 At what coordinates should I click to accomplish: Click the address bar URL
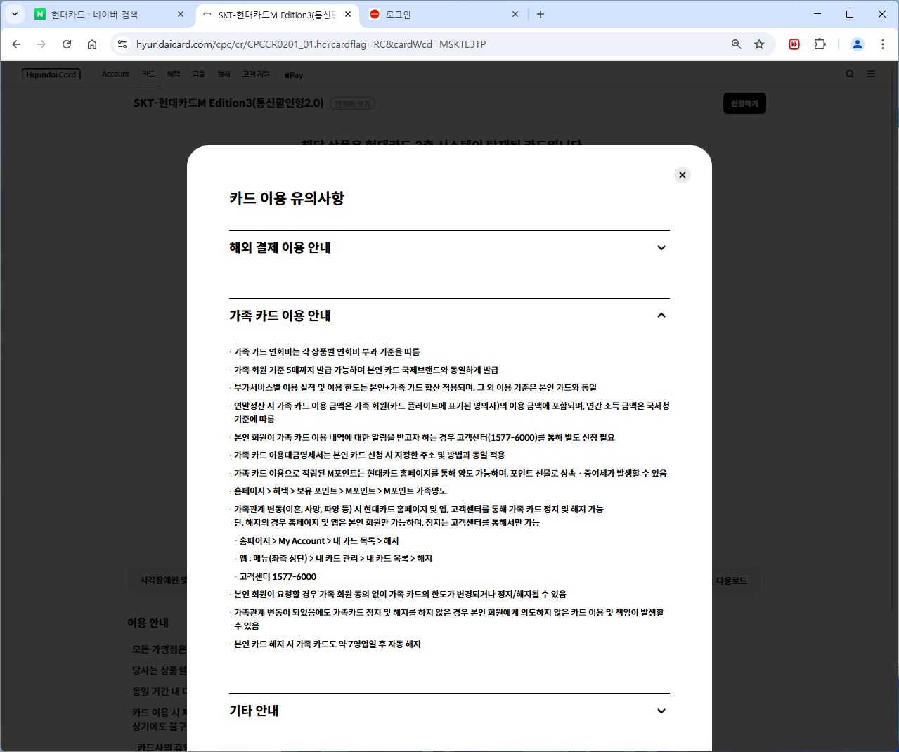click(311, 44)
